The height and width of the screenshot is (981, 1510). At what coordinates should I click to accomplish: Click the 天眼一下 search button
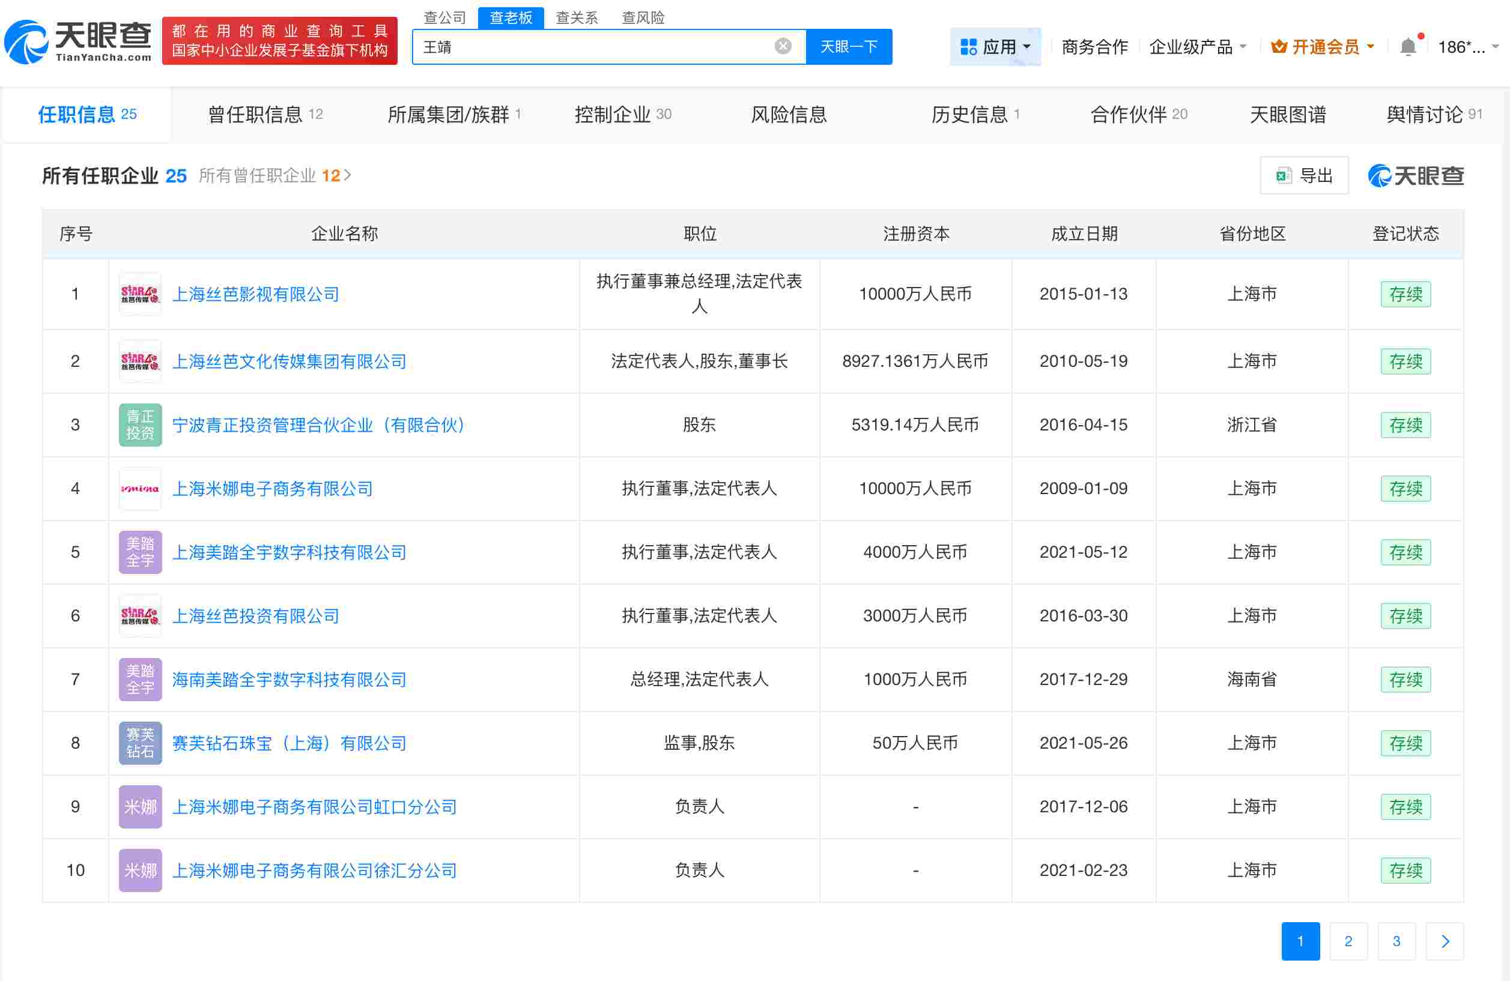(849, 46)
